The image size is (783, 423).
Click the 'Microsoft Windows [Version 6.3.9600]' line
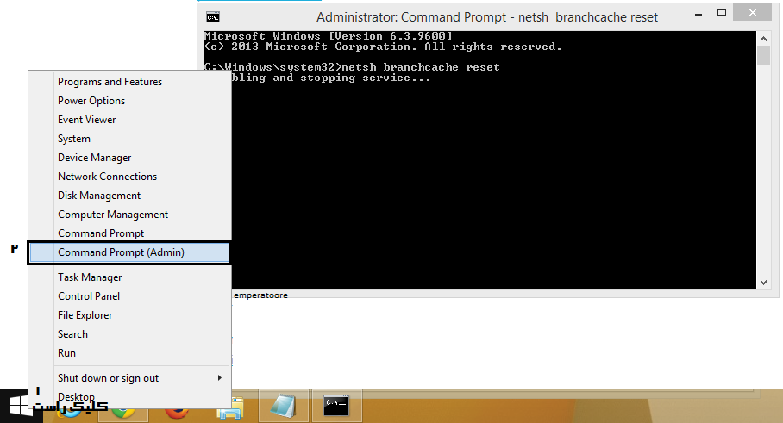328,36
